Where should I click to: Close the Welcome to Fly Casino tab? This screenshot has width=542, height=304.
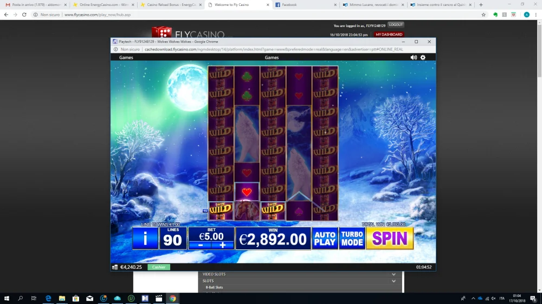268,5
